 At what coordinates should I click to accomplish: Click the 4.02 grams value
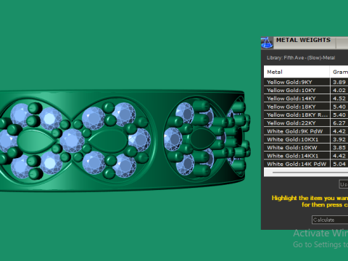(x=339, y=91)
